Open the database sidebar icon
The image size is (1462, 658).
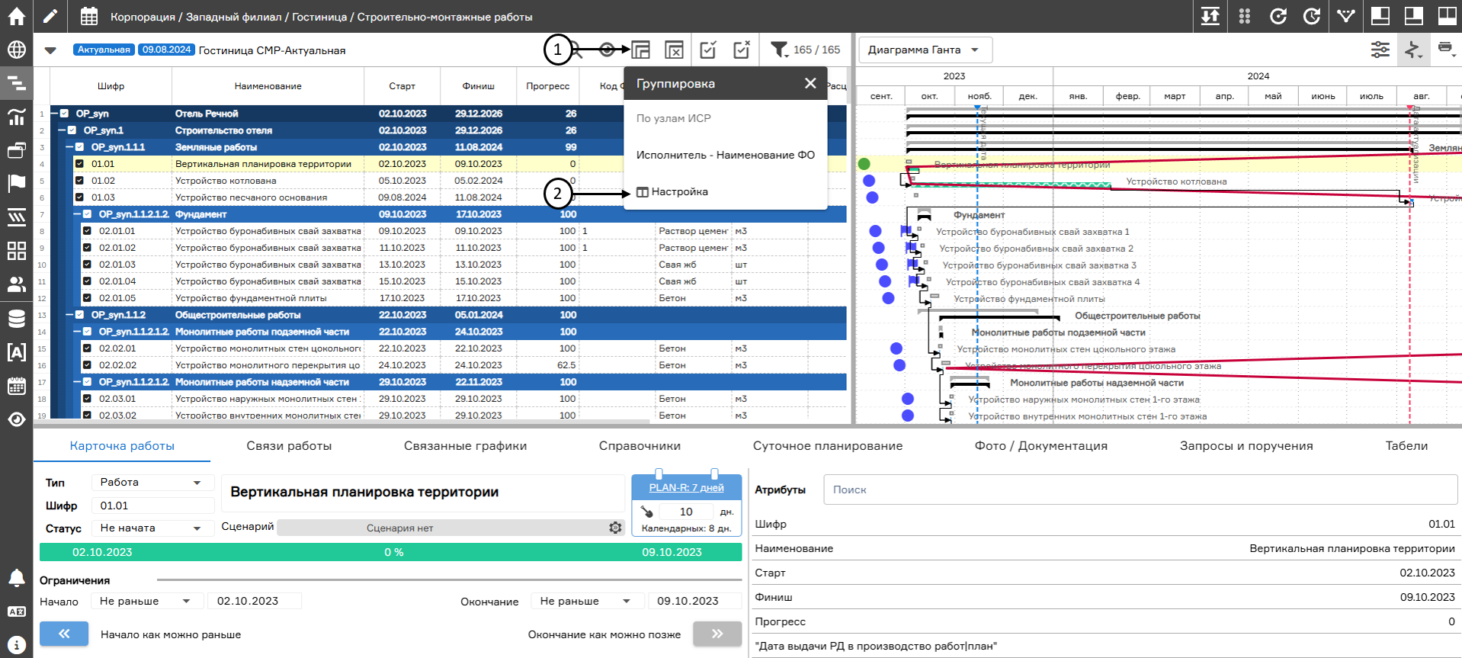tap(16, 318)
